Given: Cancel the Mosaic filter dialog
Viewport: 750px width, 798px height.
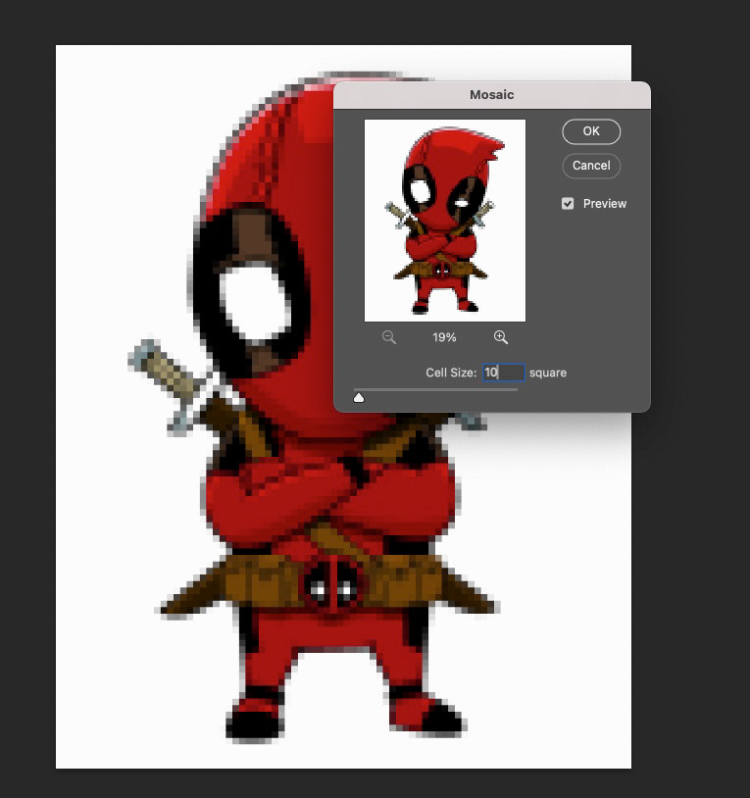Looking at the screenshot, I should click(591, 166).
